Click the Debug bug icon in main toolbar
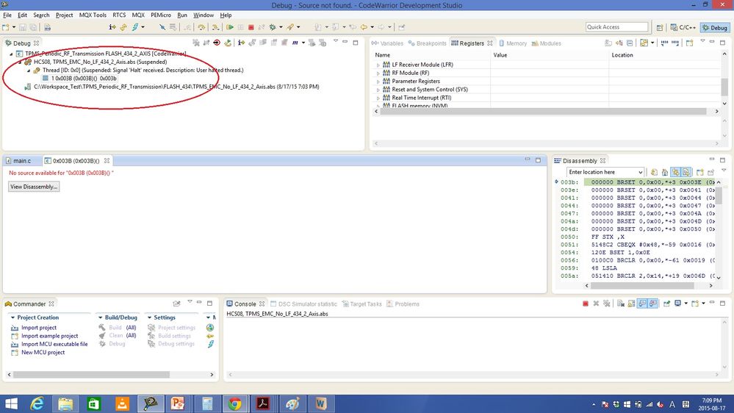The height and width of the screenshot is (413, 734). pos(273,27)
